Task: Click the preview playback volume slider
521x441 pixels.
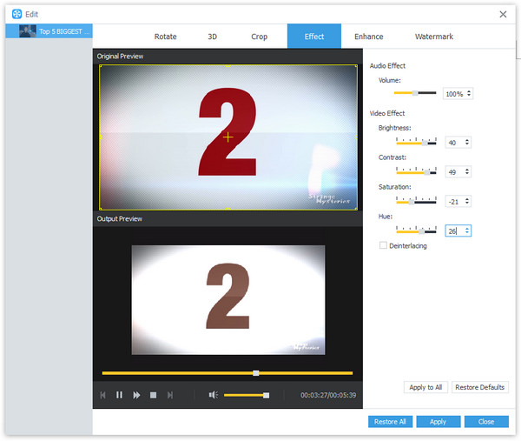Action: (247, 395)
